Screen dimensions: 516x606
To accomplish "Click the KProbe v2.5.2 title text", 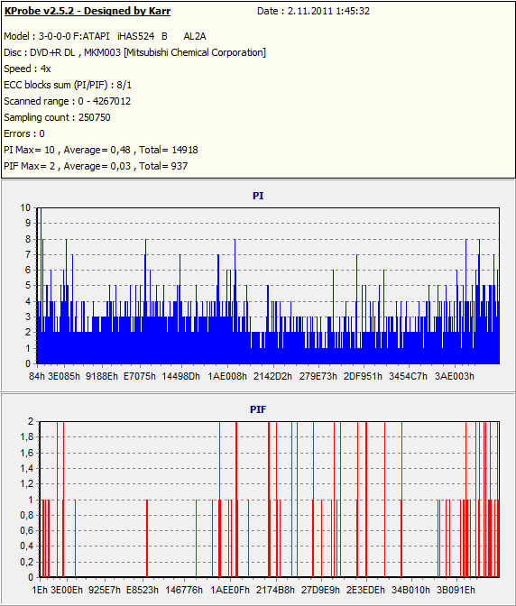I will coord(88,11).
